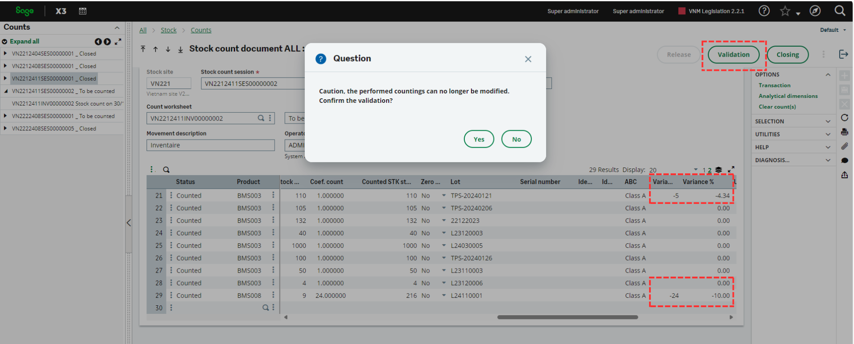854x344 pixels.
Task: Jump to the last record arrow
Action: (180, 49)
